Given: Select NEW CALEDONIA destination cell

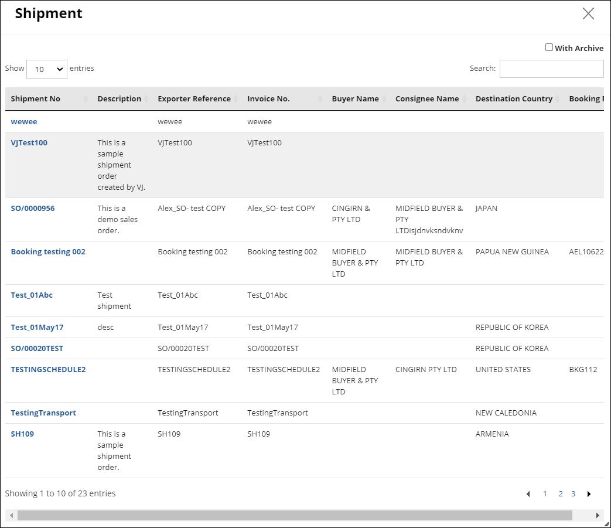Looking at the screenshot, I should (x=506, y=413).
